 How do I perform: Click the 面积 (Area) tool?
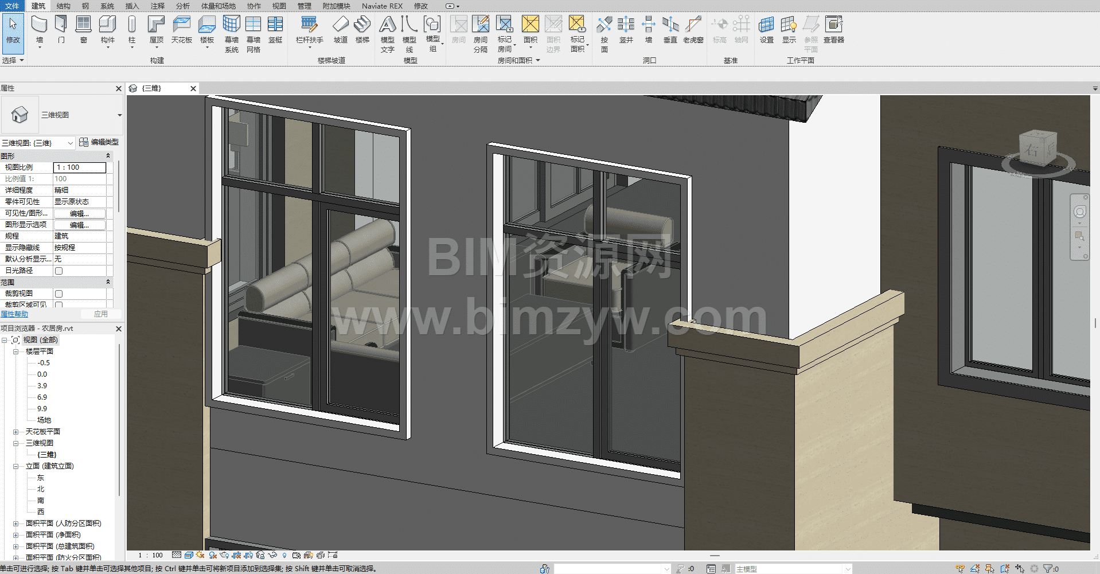tap(531, 30)
